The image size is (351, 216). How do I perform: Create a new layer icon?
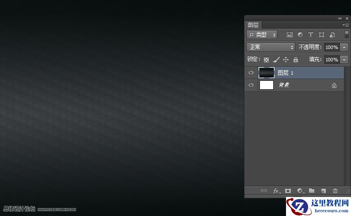323,191
